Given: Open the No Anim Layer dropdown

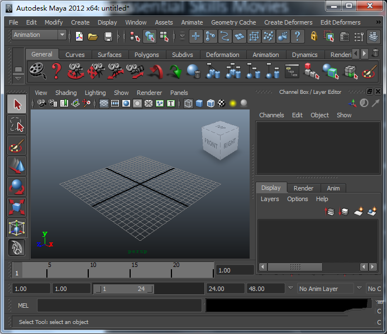Looking at the screenshot, I should [290, 288].
